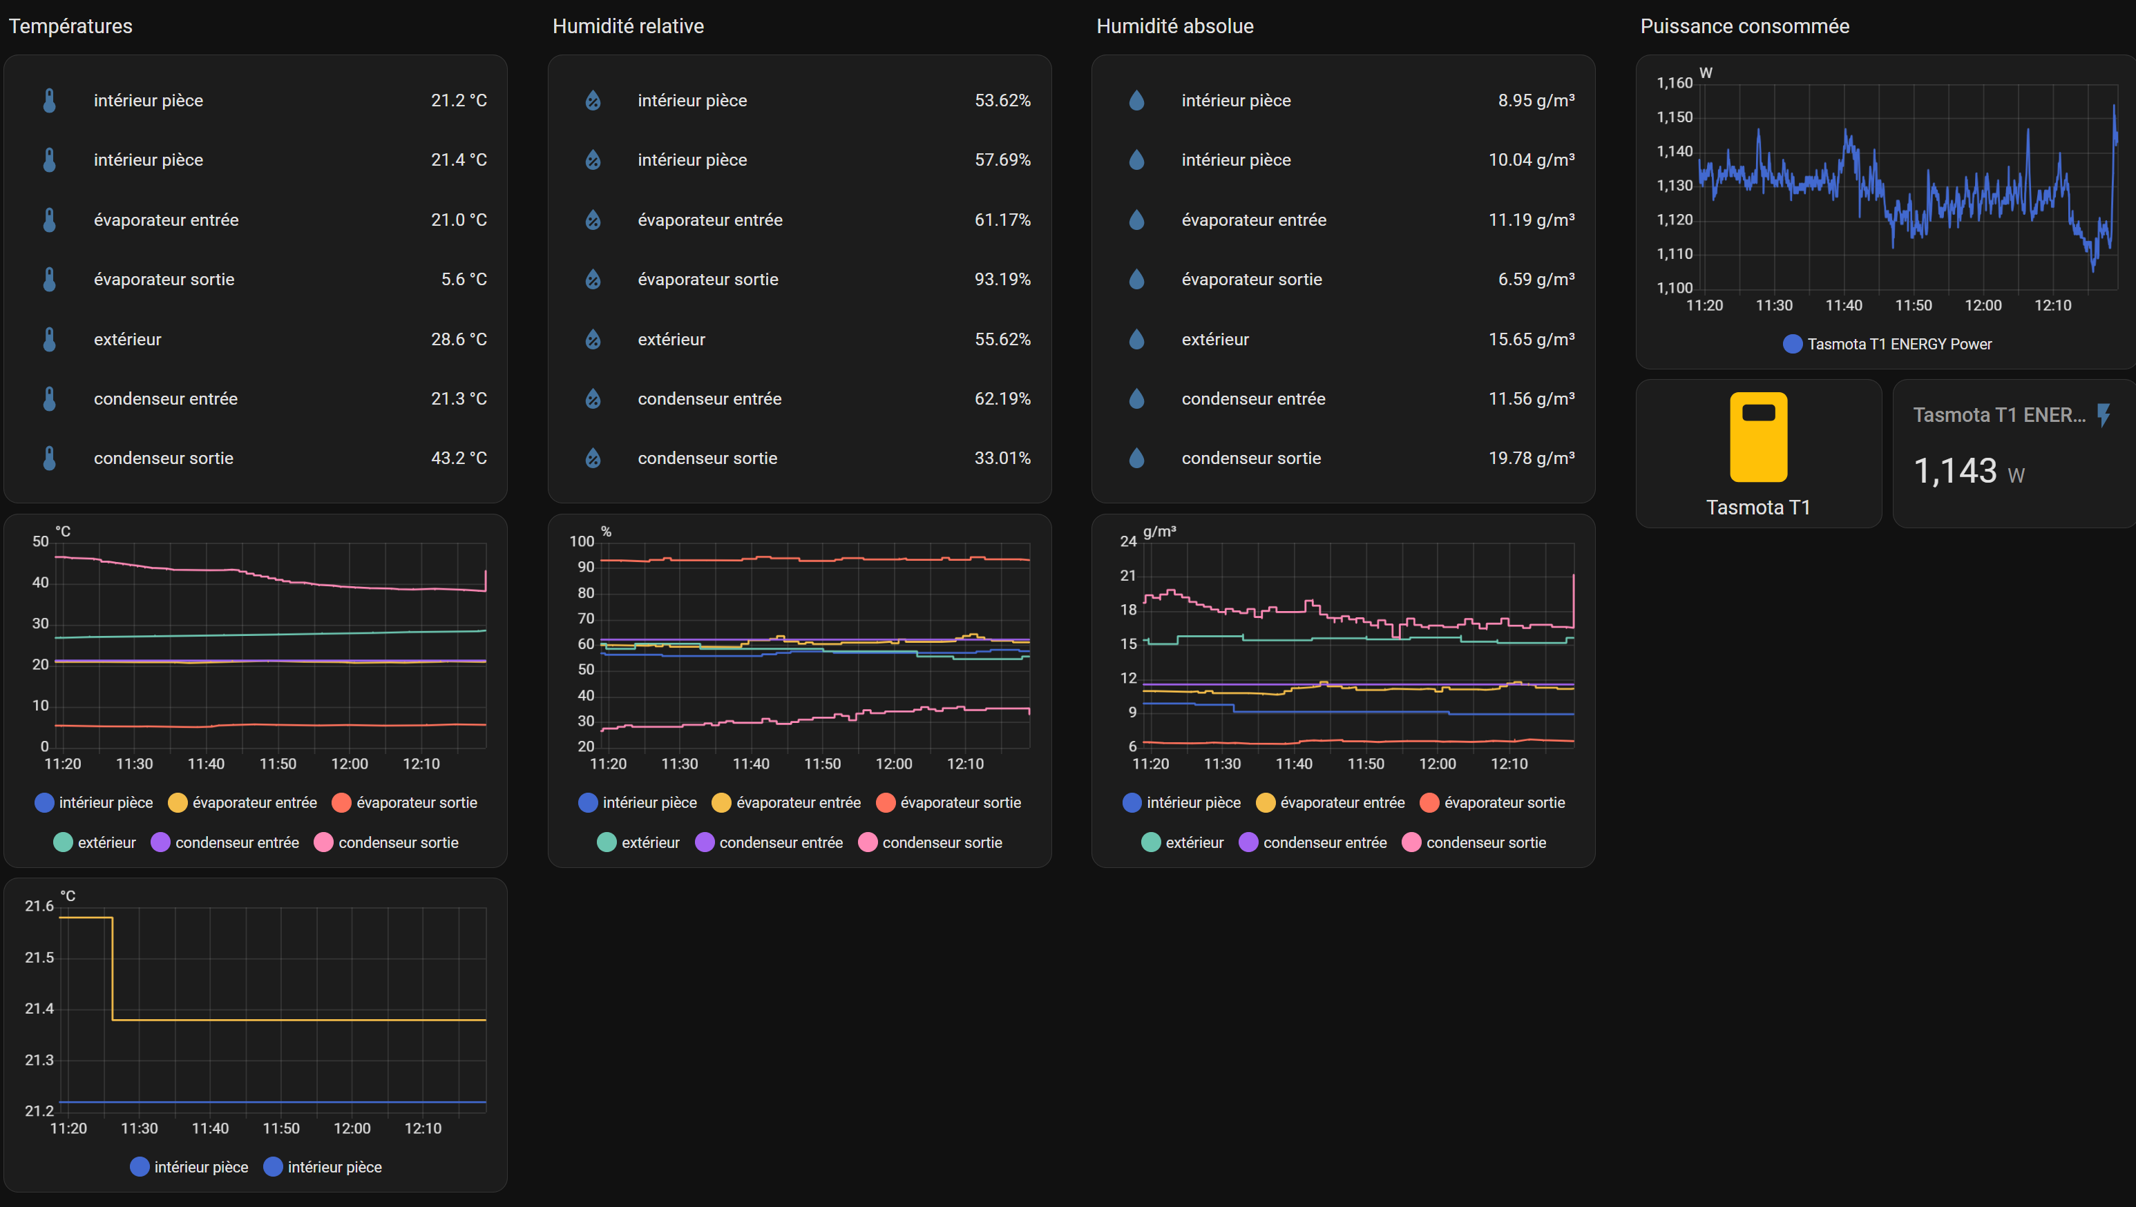The height and width of the screenshot is (1207, 2136).
Task: Toggle the yellow Tasmota T1 plug icon
Action: tap(1758, 437)
